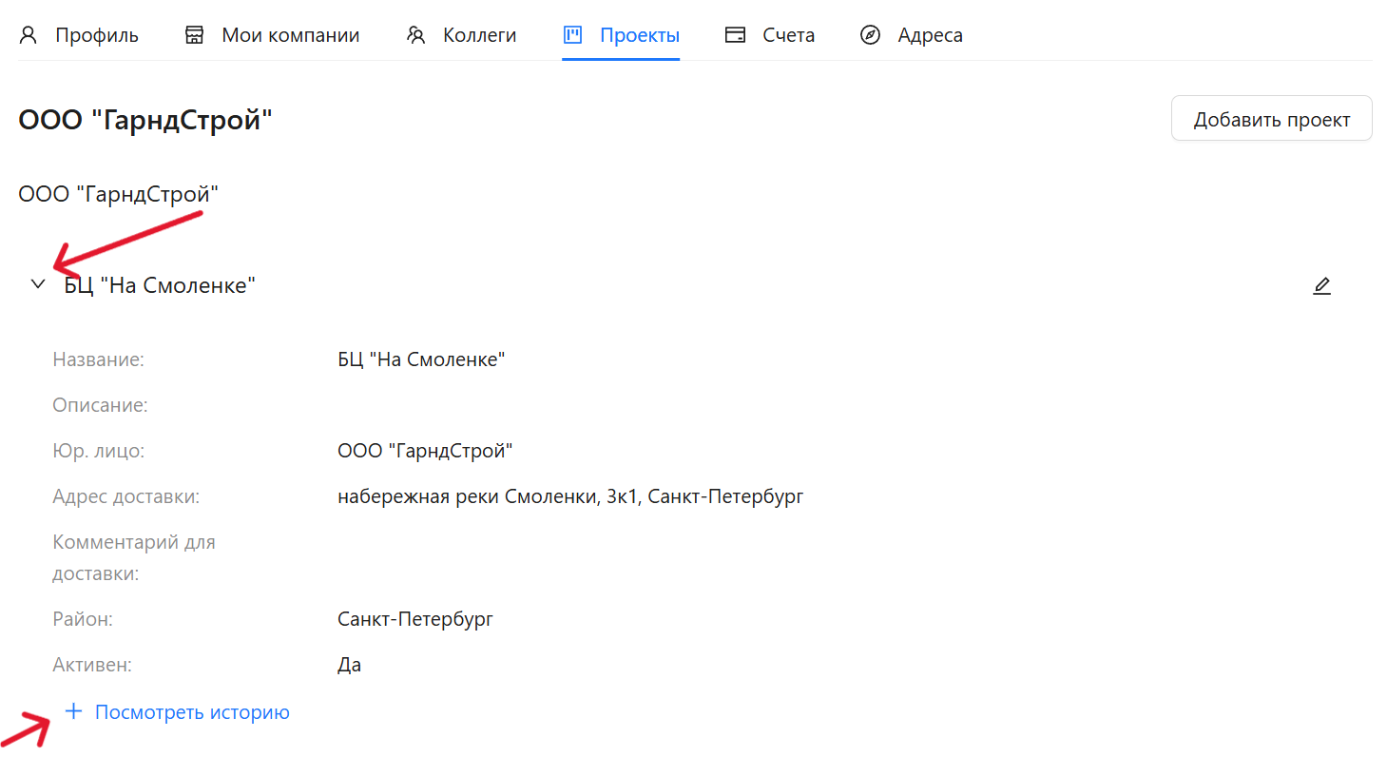Select the Название value БЦ "На Смоленке"
Screen dimensions: 1387x757
point(421,359)
